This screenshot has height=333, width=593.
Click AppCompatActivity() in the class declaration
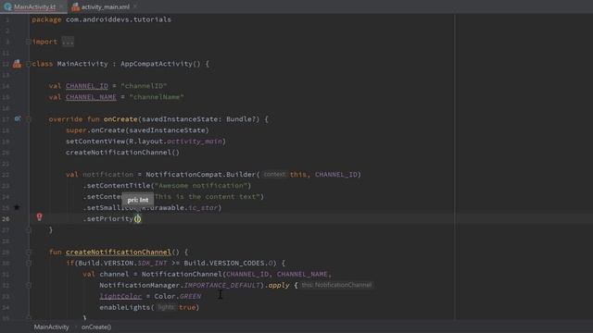(x=160, y=64)
